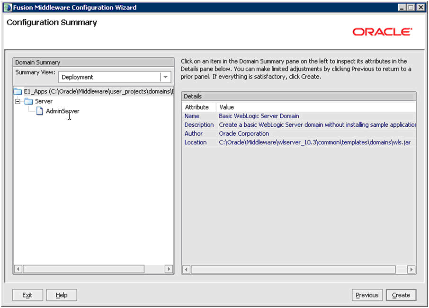The height and width of the screenshot is (308, 429).
Task: Click the Exit button
Action: click(x=27, y=295)
